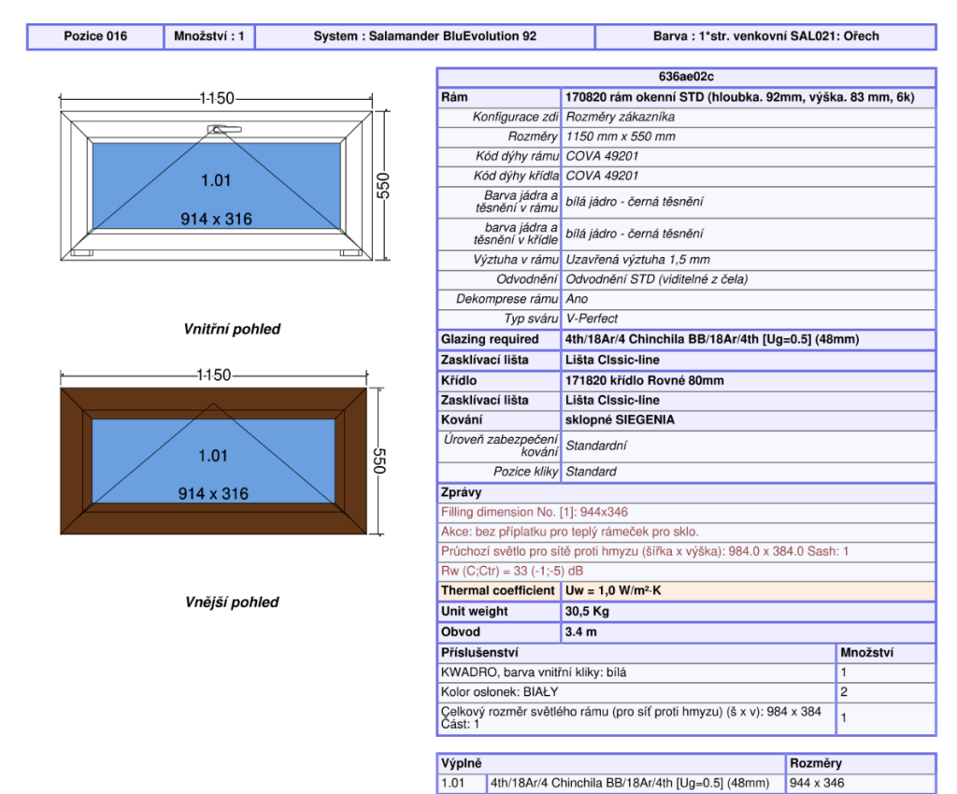
Task: Click the 'Unit weight' label
Action: point(474,611)
